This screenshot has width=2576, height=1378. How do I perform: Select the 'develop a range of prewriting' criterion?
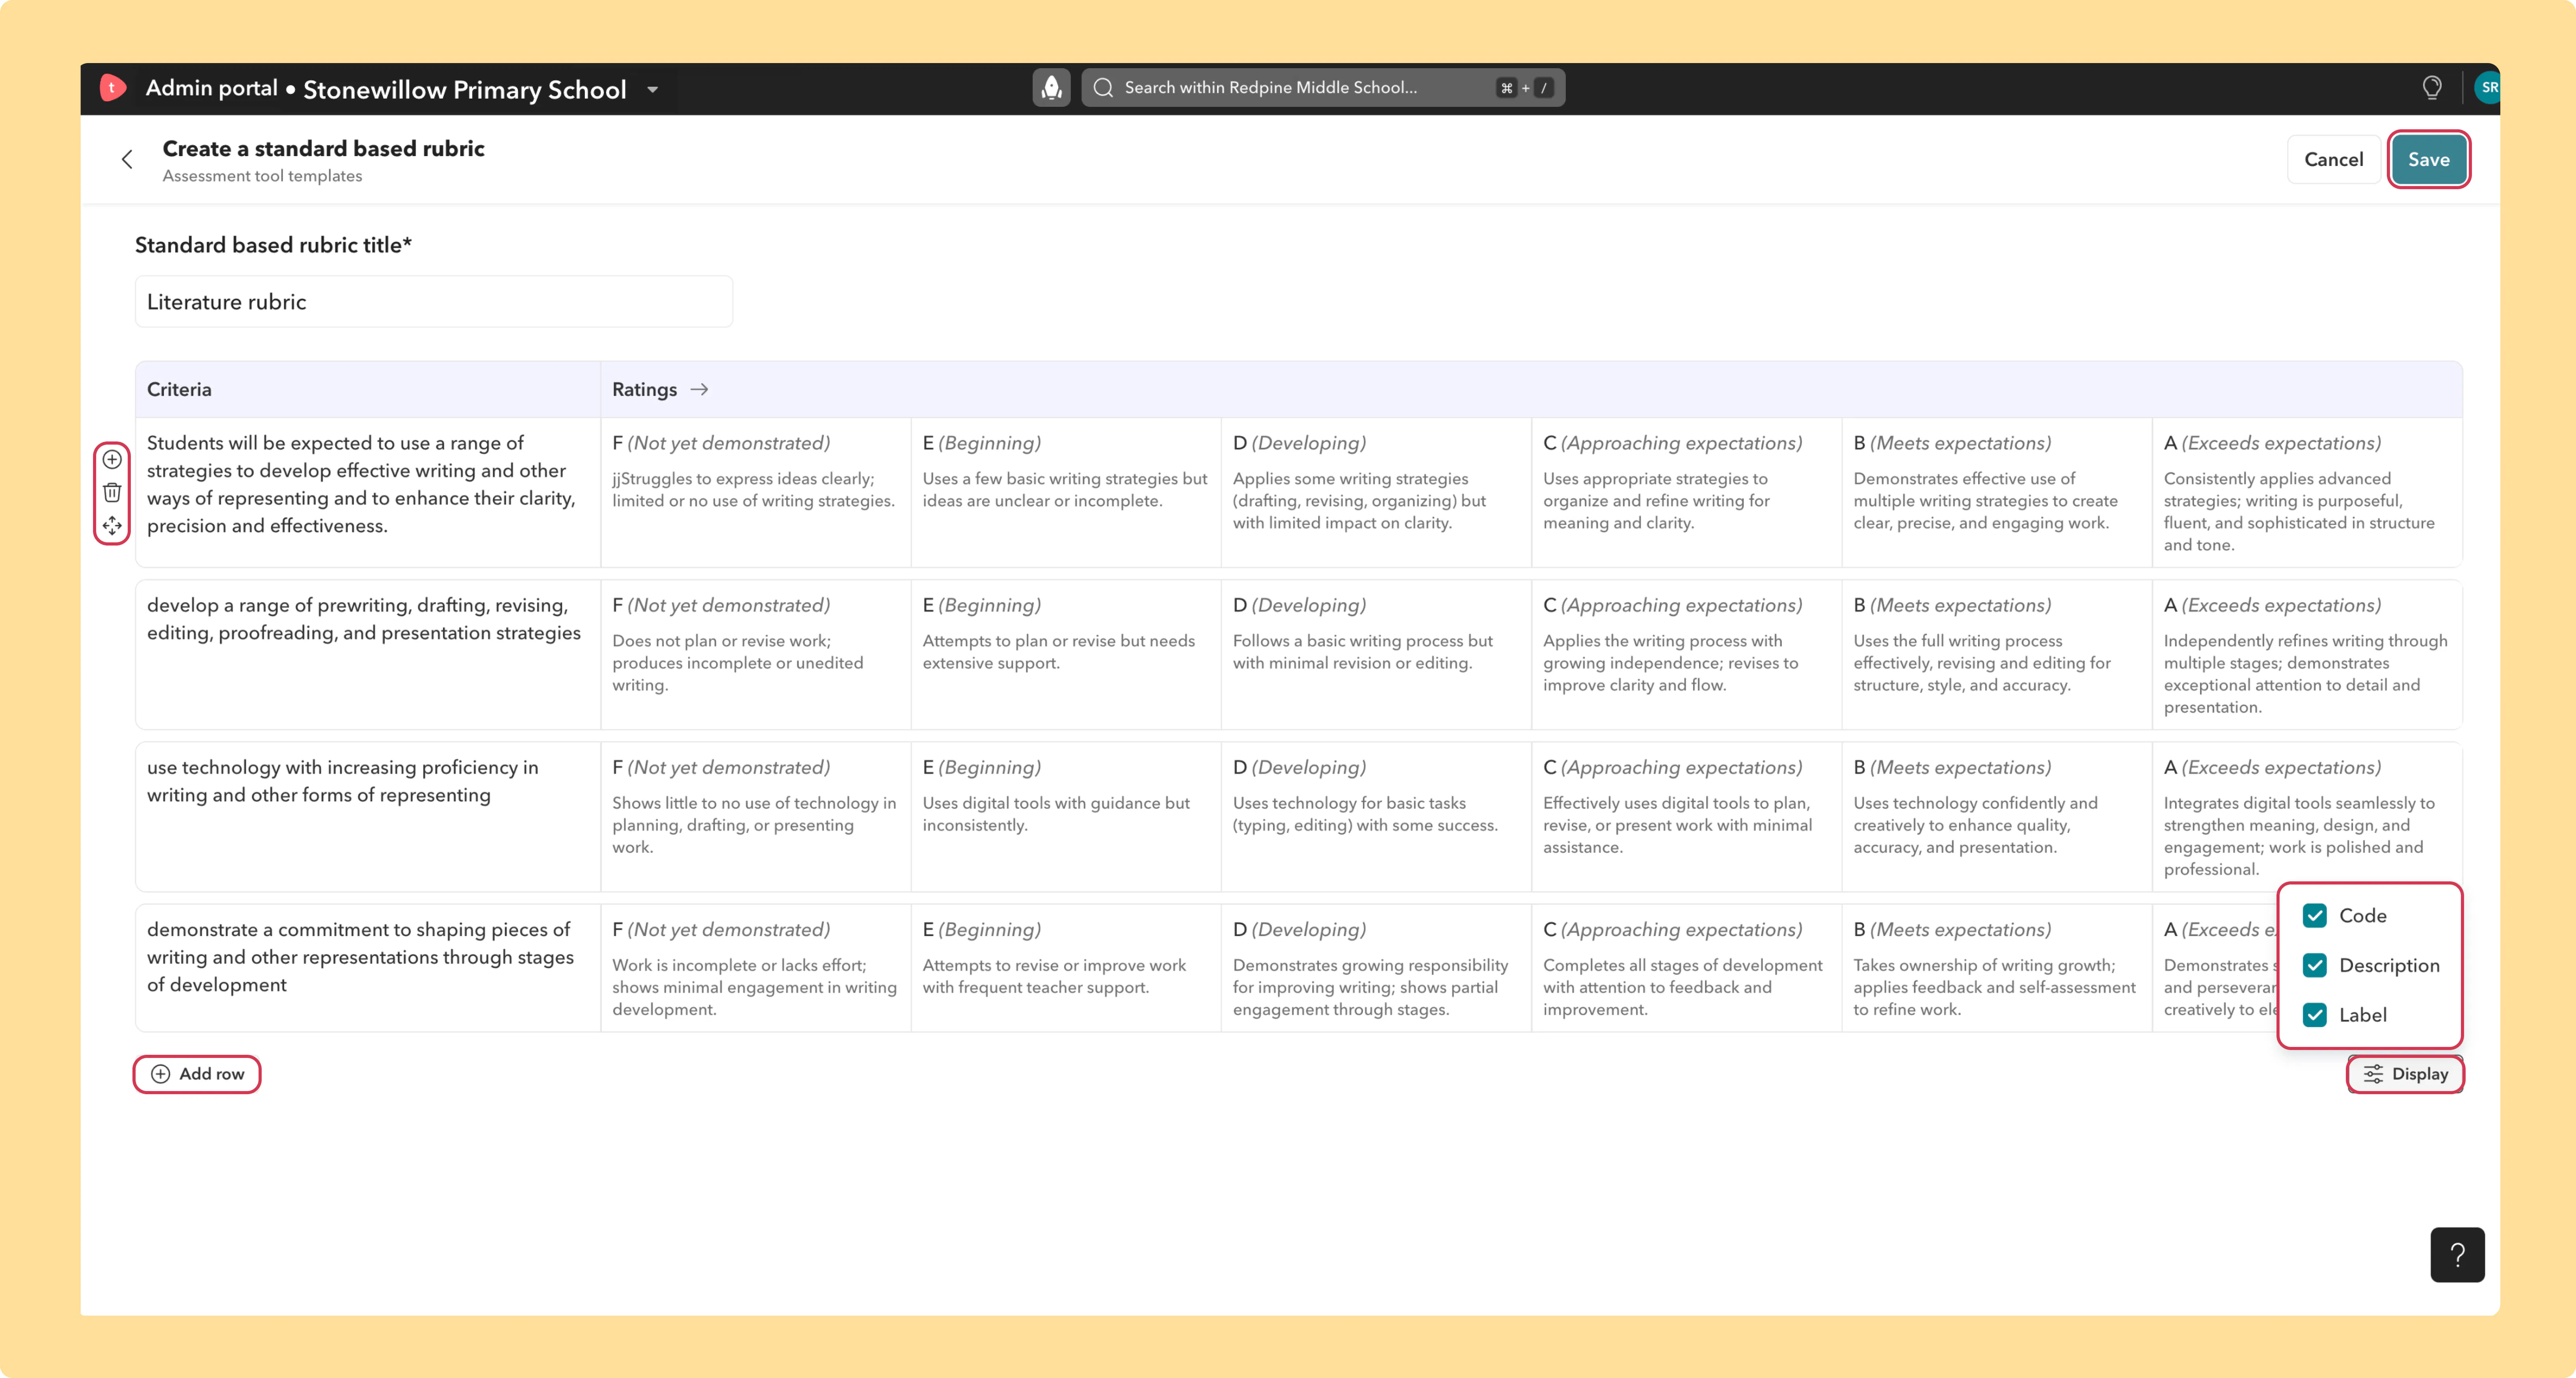(x=364, y=619)
